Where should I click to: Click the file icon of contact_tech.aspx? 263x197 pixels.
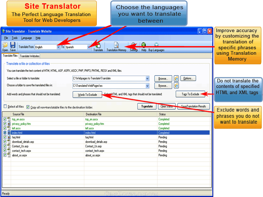point(9,151)
